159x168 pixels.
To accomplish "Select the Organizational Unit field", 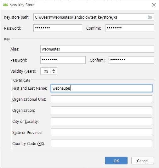I will (x=101, y=99).
